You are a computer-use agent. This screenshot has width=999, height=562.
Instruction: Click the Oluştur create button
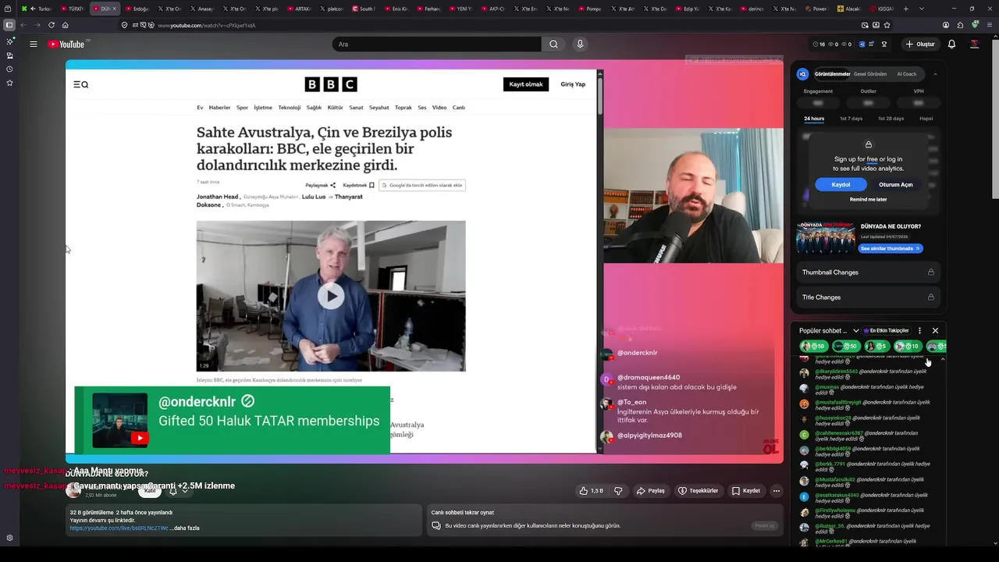[920, 44]
